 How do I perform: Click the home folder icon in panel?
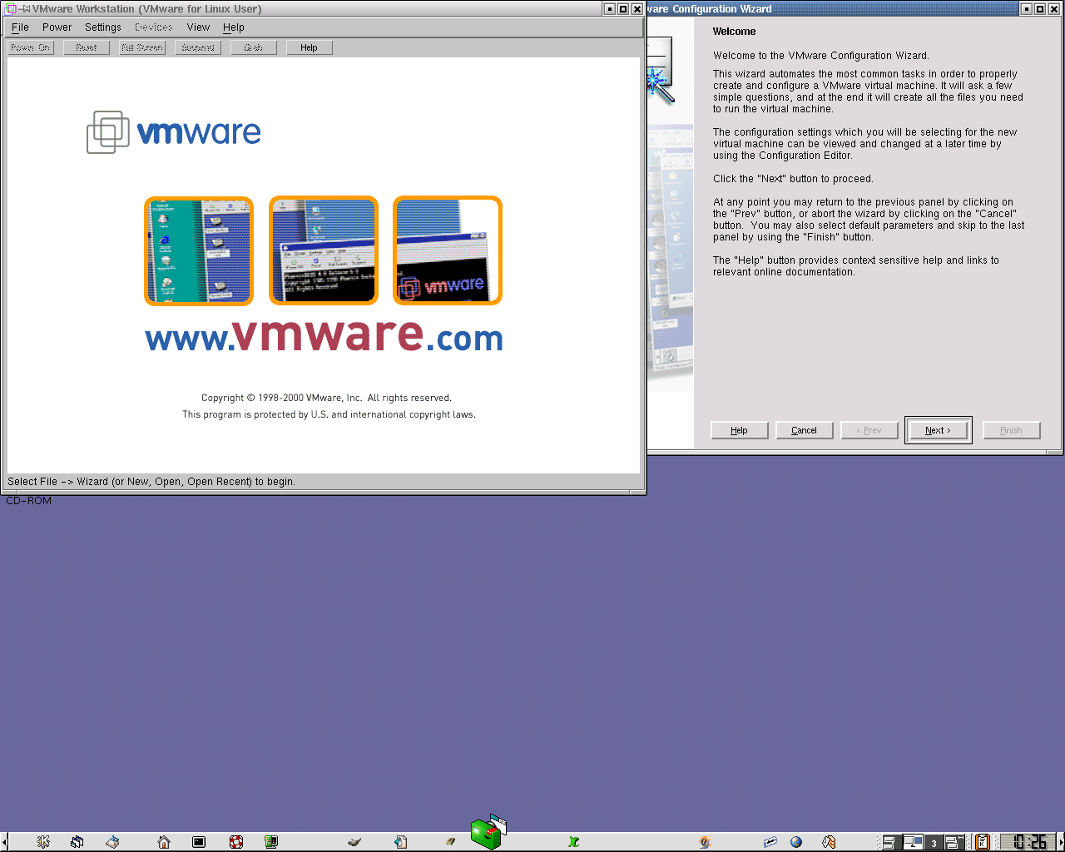pos(164,842)
